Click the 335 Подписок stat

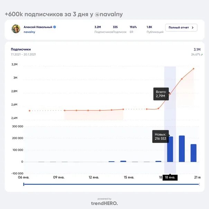tap(120, 29)
